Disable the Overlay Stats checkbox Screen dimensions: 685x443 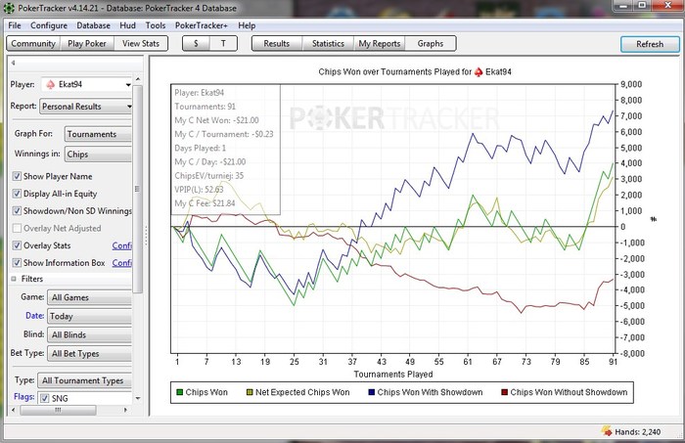(17, 245)
